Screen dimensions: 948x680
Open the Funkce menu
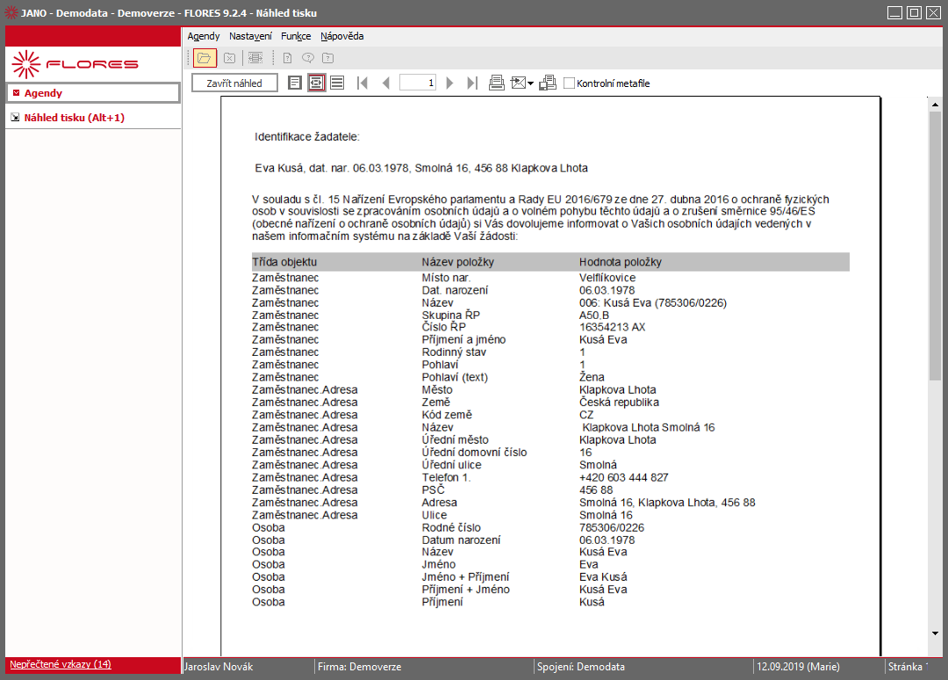[296, 36]
